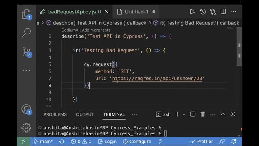Screen dimensions: 259x146
Task: Open the new terminal launch profile dropdown
Action: coord(184,114)
